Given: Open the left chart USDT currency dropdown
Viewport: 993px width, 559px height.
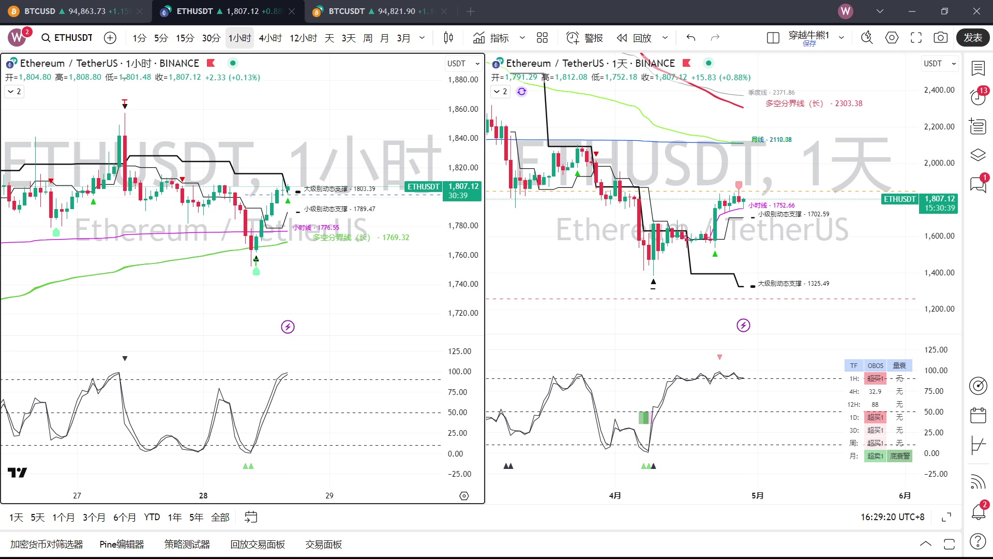Looking at the screenshot, I should (463, 63).
